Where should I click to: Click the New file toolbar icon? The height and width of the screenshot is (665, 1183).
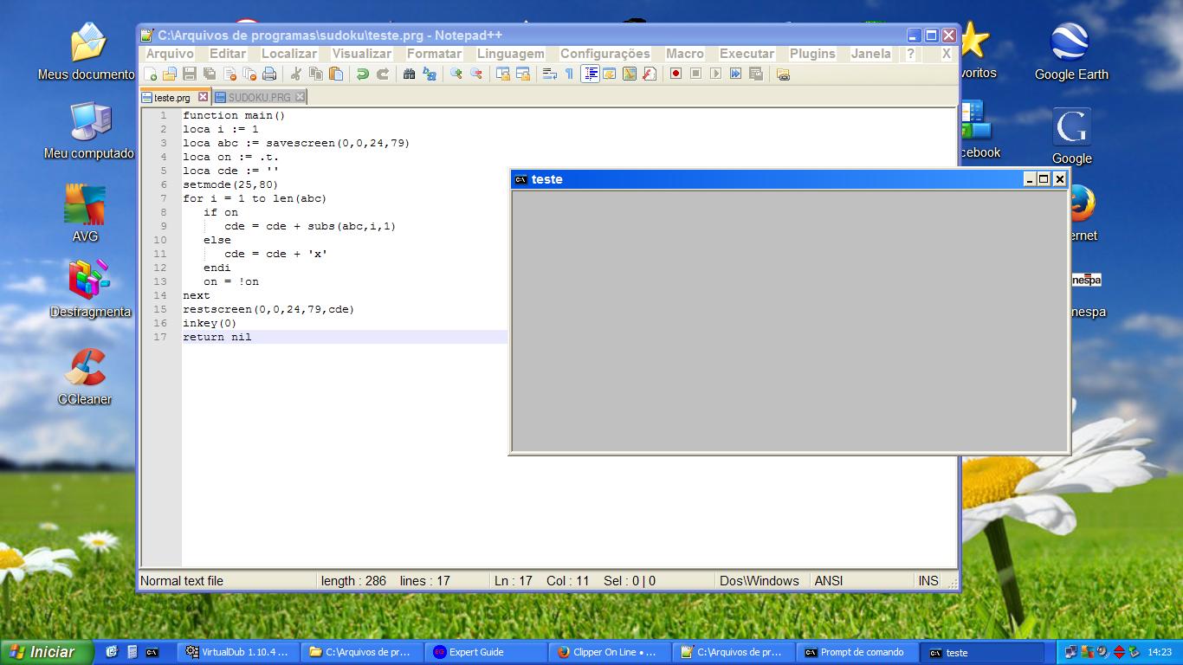(x=151, y=74)
